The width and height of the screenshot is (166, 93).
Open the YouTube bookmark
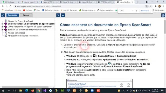[x=27, y=10]
